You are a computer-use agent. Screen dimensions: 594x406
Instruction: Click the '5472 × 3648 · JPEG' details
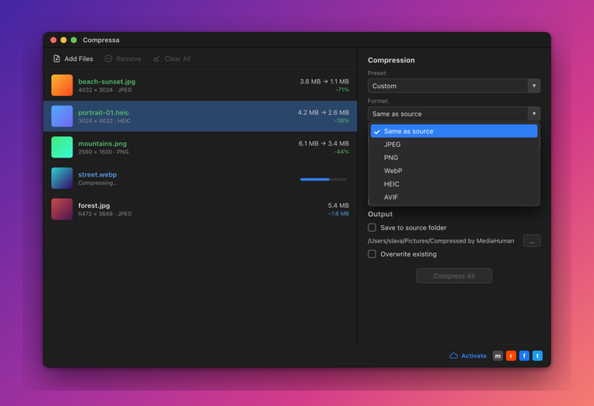click(x=105, y=214)
